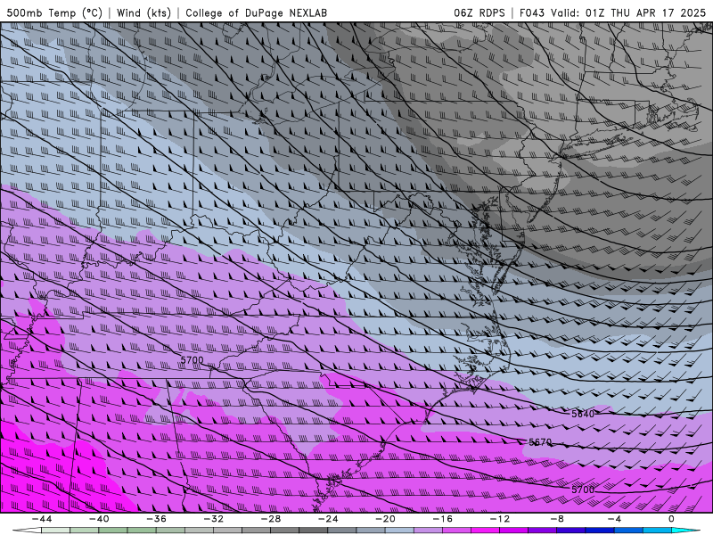Click the -24 color scale label
Screen dimensions: 713x535
click(x=328, y=519)
